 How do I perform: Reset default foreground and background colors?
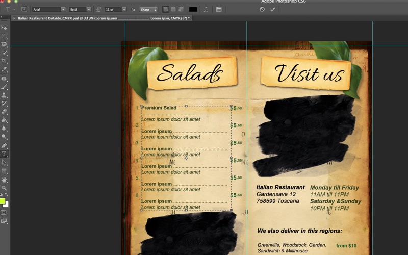pos(2,195)
